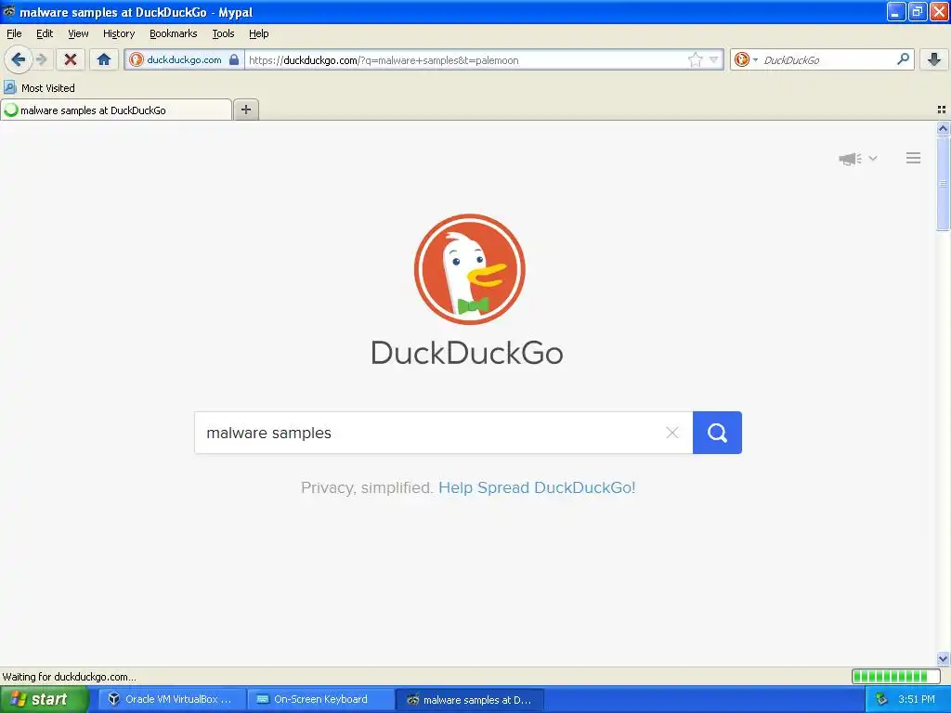Click the DuckDuckGo wordmark text
951x713 pixels.
pyautogui.click(x=467, y=353)
